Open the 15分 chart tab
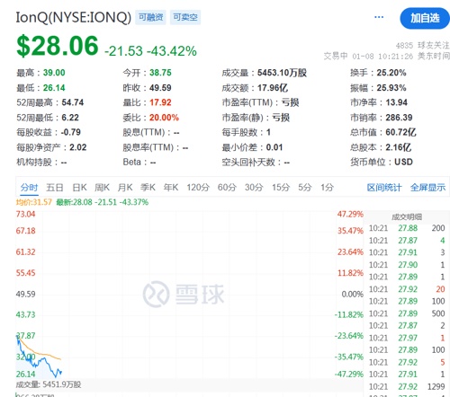 point(281,188)
